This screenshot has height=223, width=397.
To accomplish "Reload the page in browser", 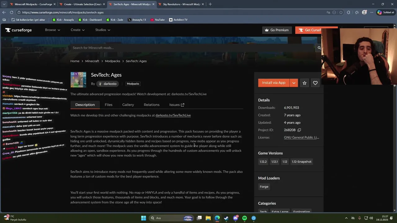I will coord(11,12).
